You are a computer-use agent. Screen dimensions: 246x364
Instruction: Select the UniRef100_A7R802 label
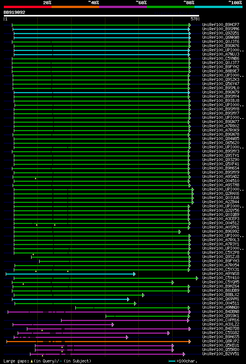[x=221, y=126]
